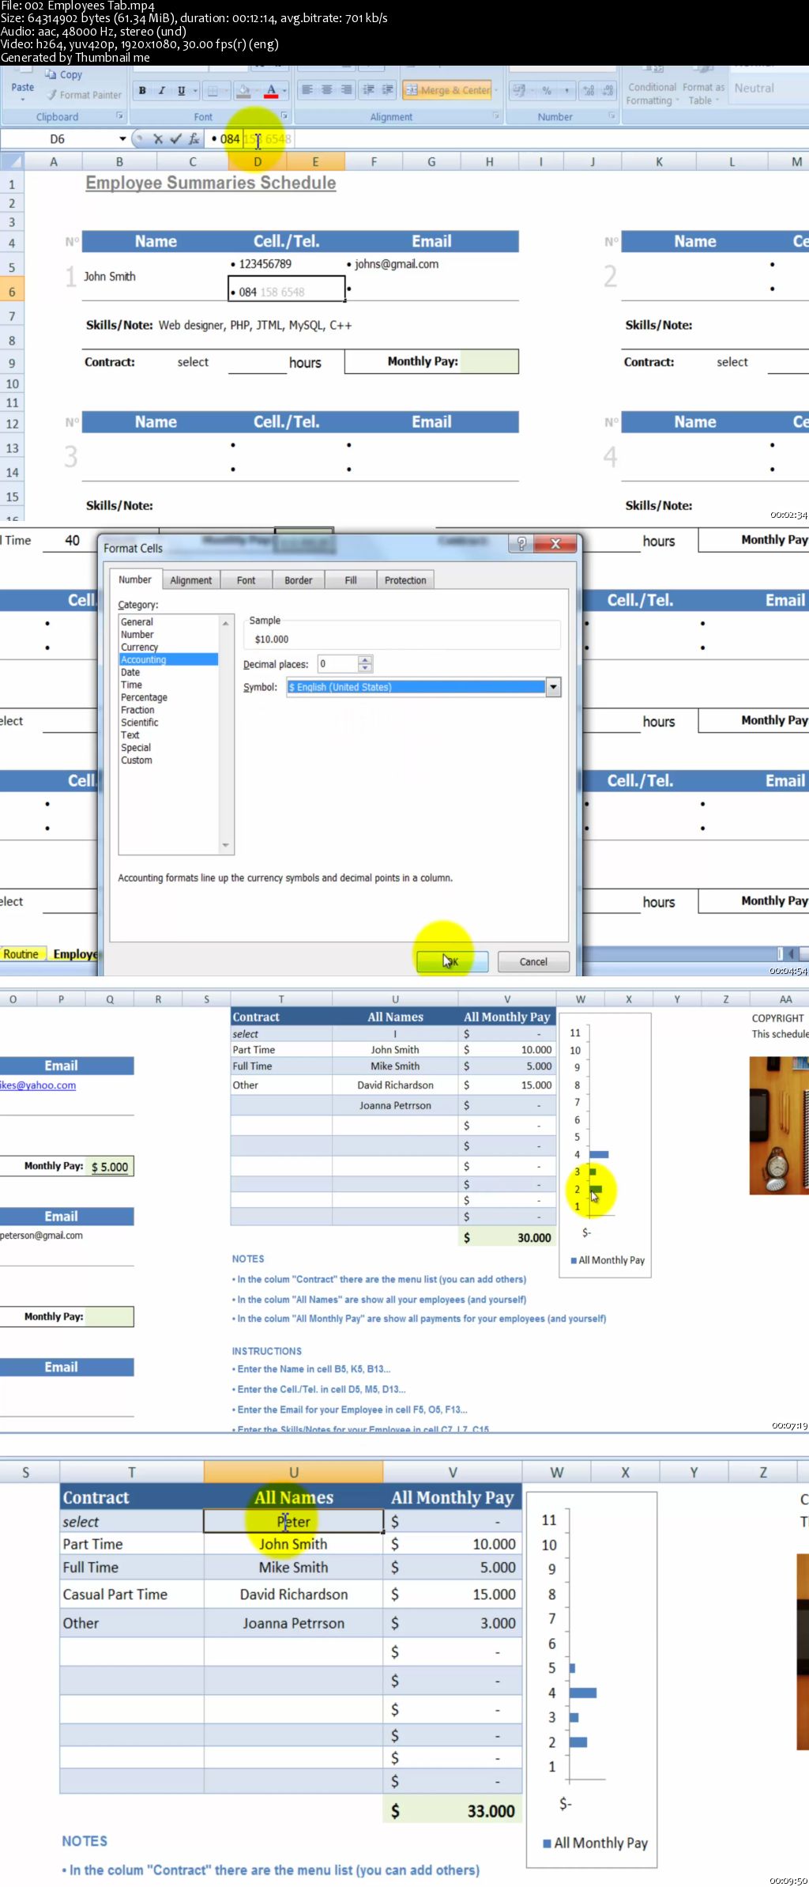Switch to the Alignment tab in Format Cells
The image size is (809, 1887).
(x=191, y=580)
